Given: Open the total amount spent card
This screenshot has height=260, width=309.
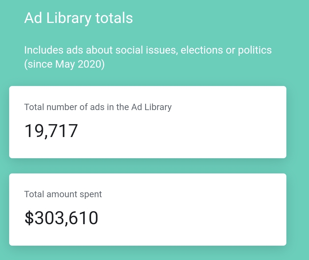Looking at the screenshot, I should [147, 210].
